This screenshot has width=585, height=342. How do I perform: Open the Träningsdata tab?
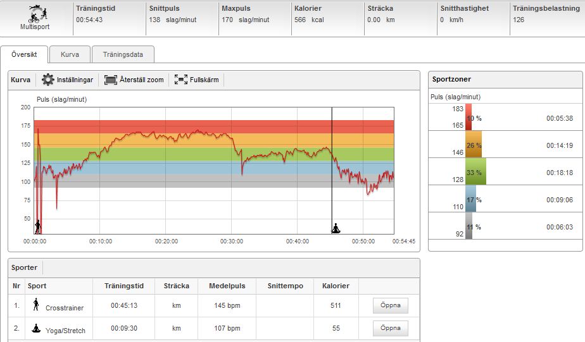point(123,54)
